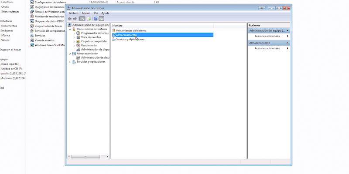Select Qsync in Explorer sidebar
The height and width of the screenshot is (174, 349).
(x=5, y=7)
